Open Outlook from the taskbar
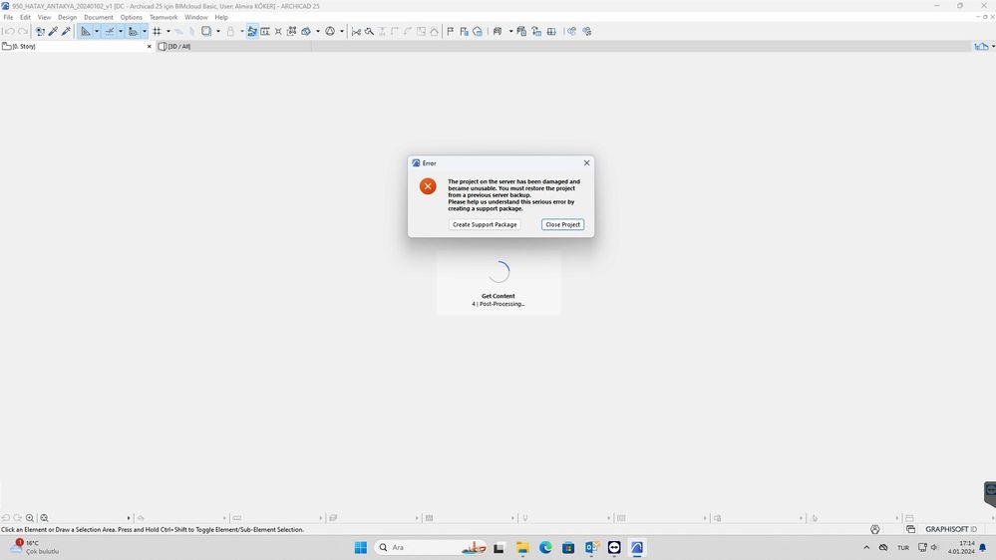The width and height of the screenshot is (996, 560). pyautogui.click(x=591, y=547)
